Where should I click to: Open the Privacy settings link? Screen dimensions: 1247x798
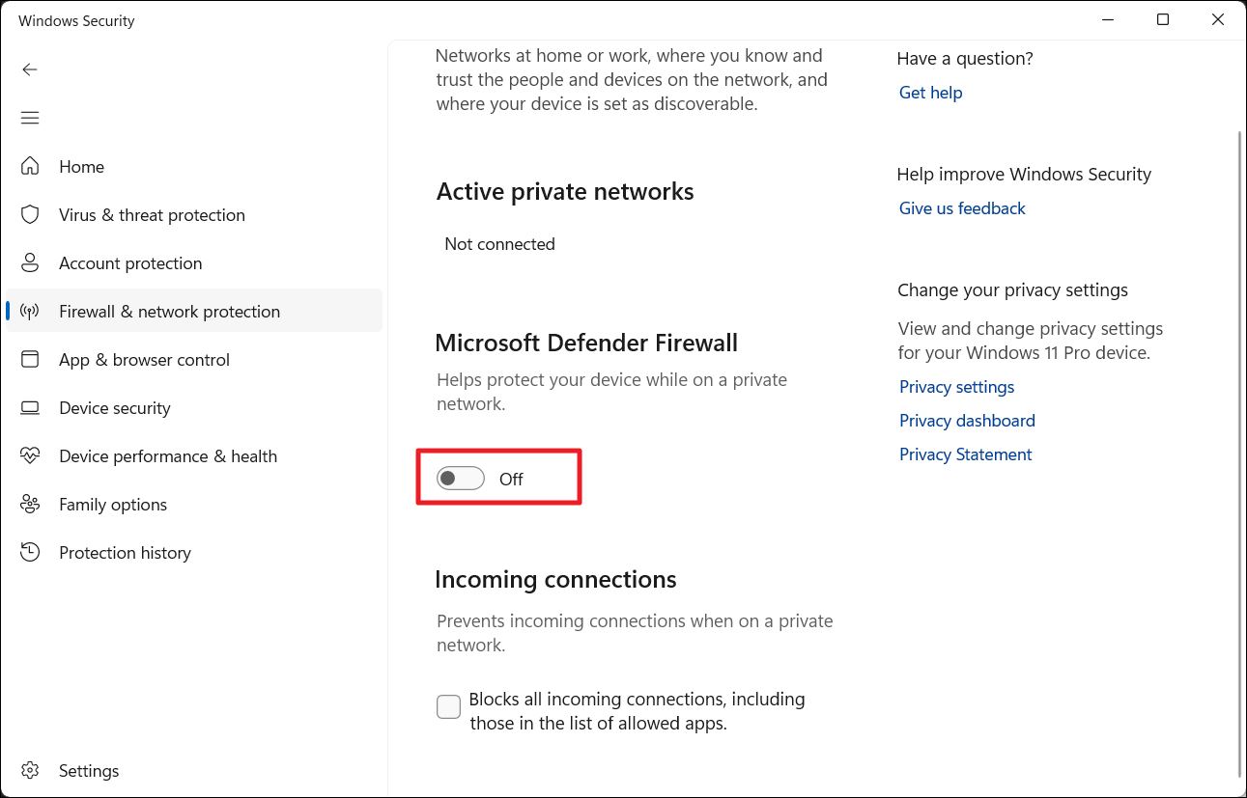(956, 387)
